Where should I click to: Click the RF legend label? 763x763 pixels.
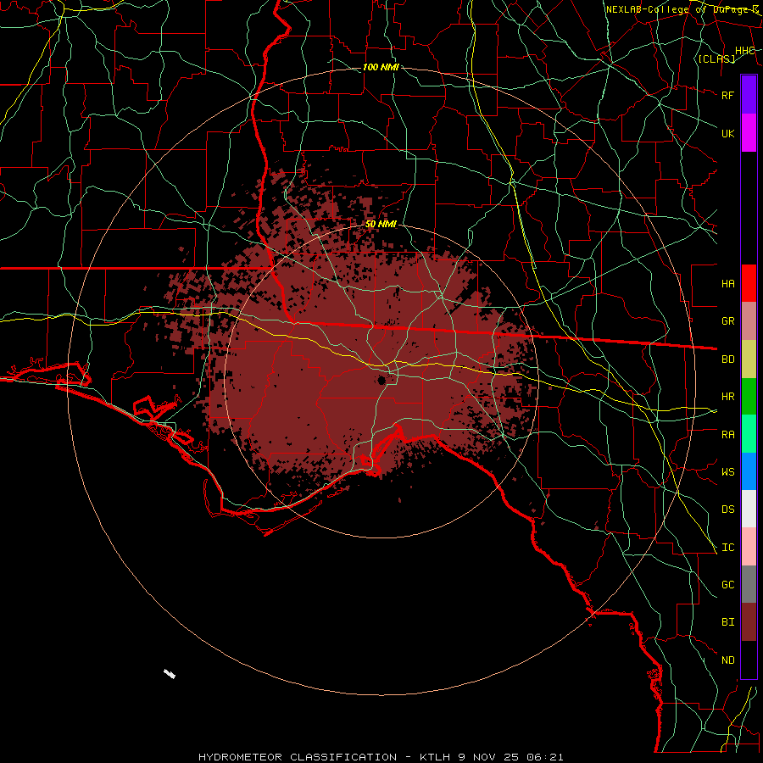tap(727, 95)
